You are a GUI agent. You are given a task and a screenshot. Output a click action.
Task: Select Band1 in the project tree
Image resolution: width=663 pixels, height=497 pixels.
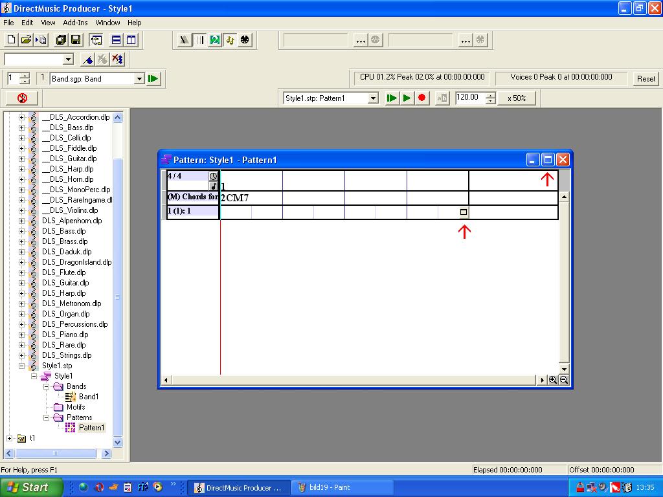(x=89, y=397)
